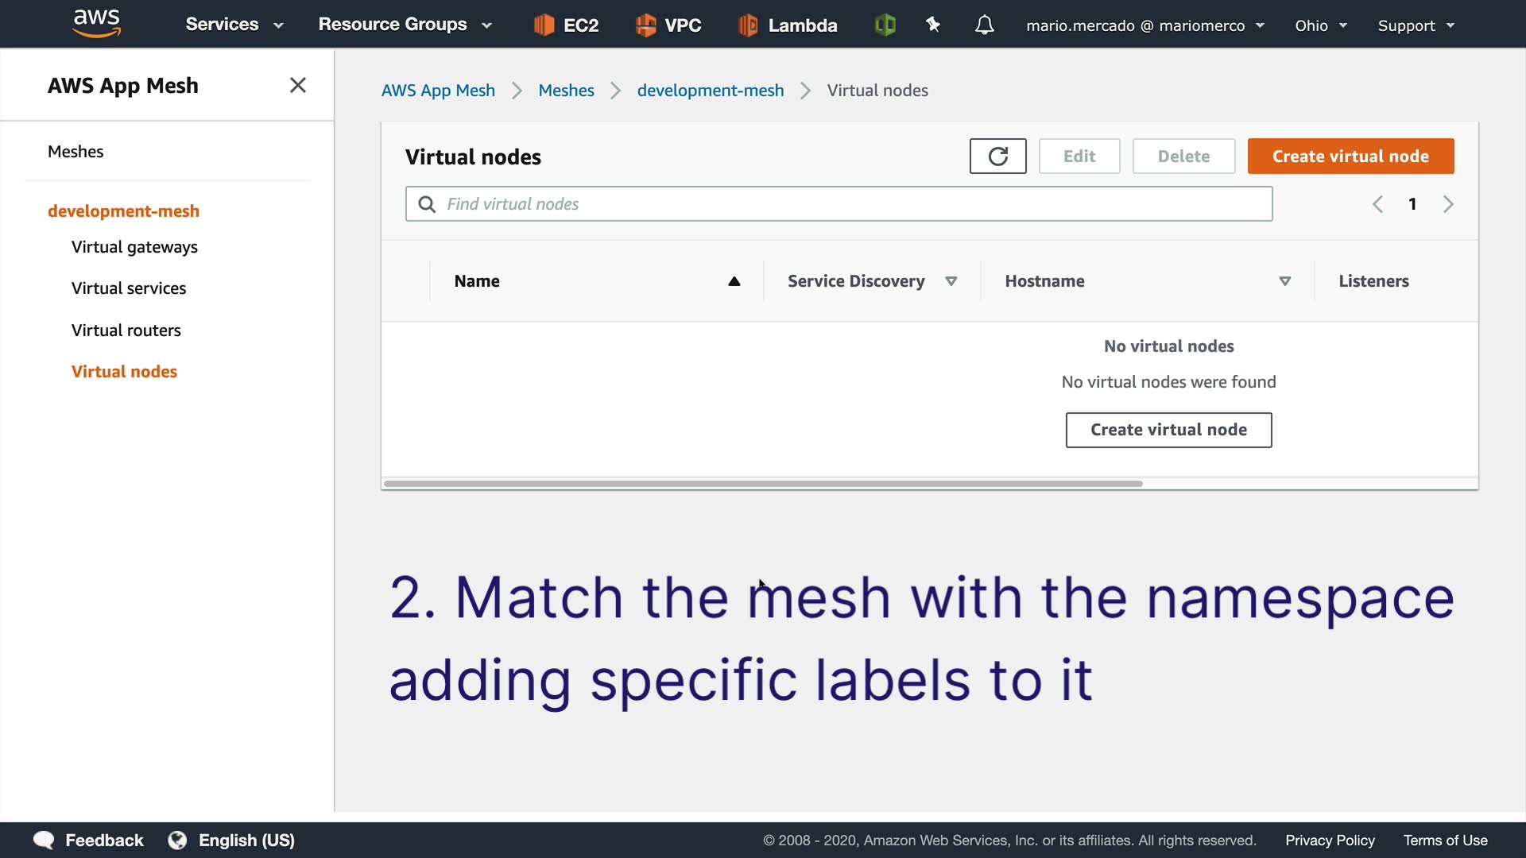This screenshot has width=1526, height=858.
Task: Click the pin shortcuts icon
Action: pyautogui.click(x=933, y=25)
